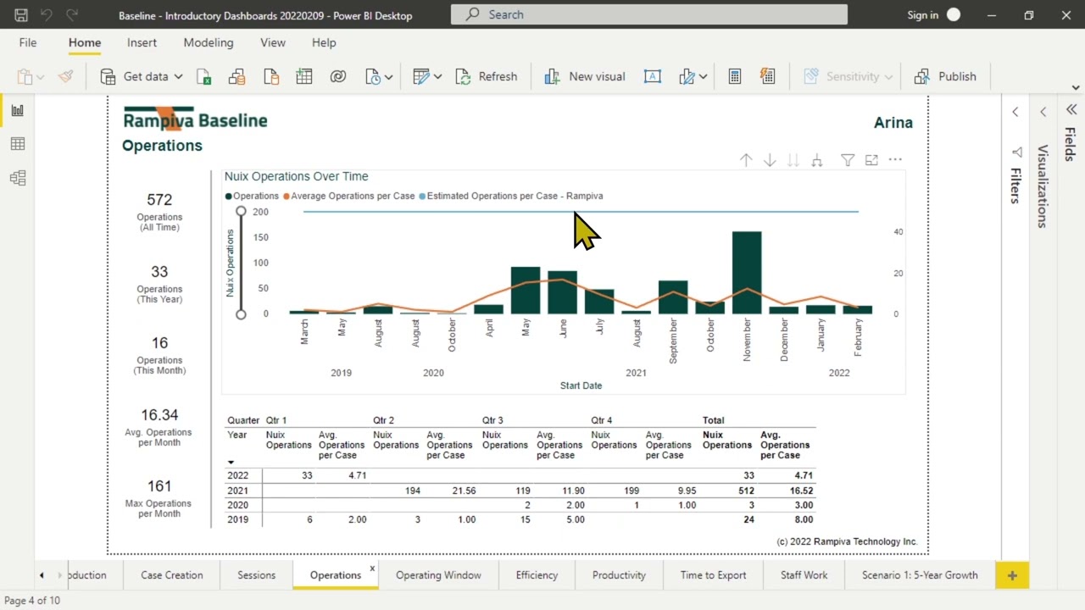Expand the Fields pane double chevron
The image size is (1085, 610).
pyautogui.click(x=1071, y=111)
